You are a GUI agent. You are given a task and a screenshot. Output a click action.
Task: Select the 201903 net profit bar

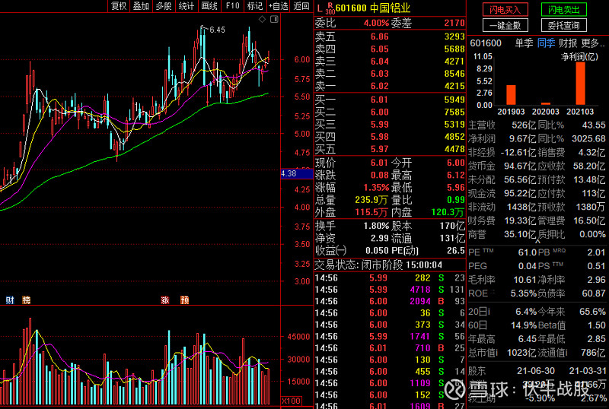[511, 95]
